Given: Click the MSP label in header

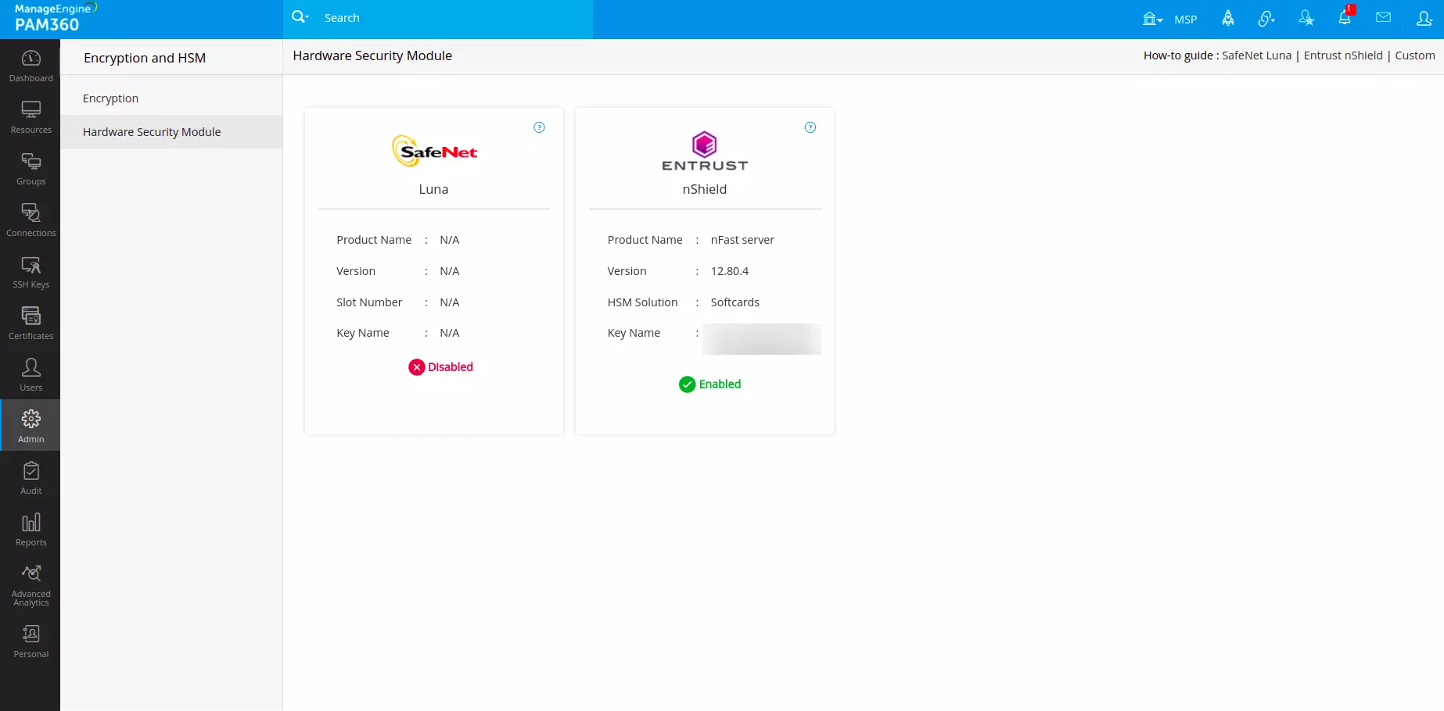Looking at the screenshot, I should (x=1186, y=20).
